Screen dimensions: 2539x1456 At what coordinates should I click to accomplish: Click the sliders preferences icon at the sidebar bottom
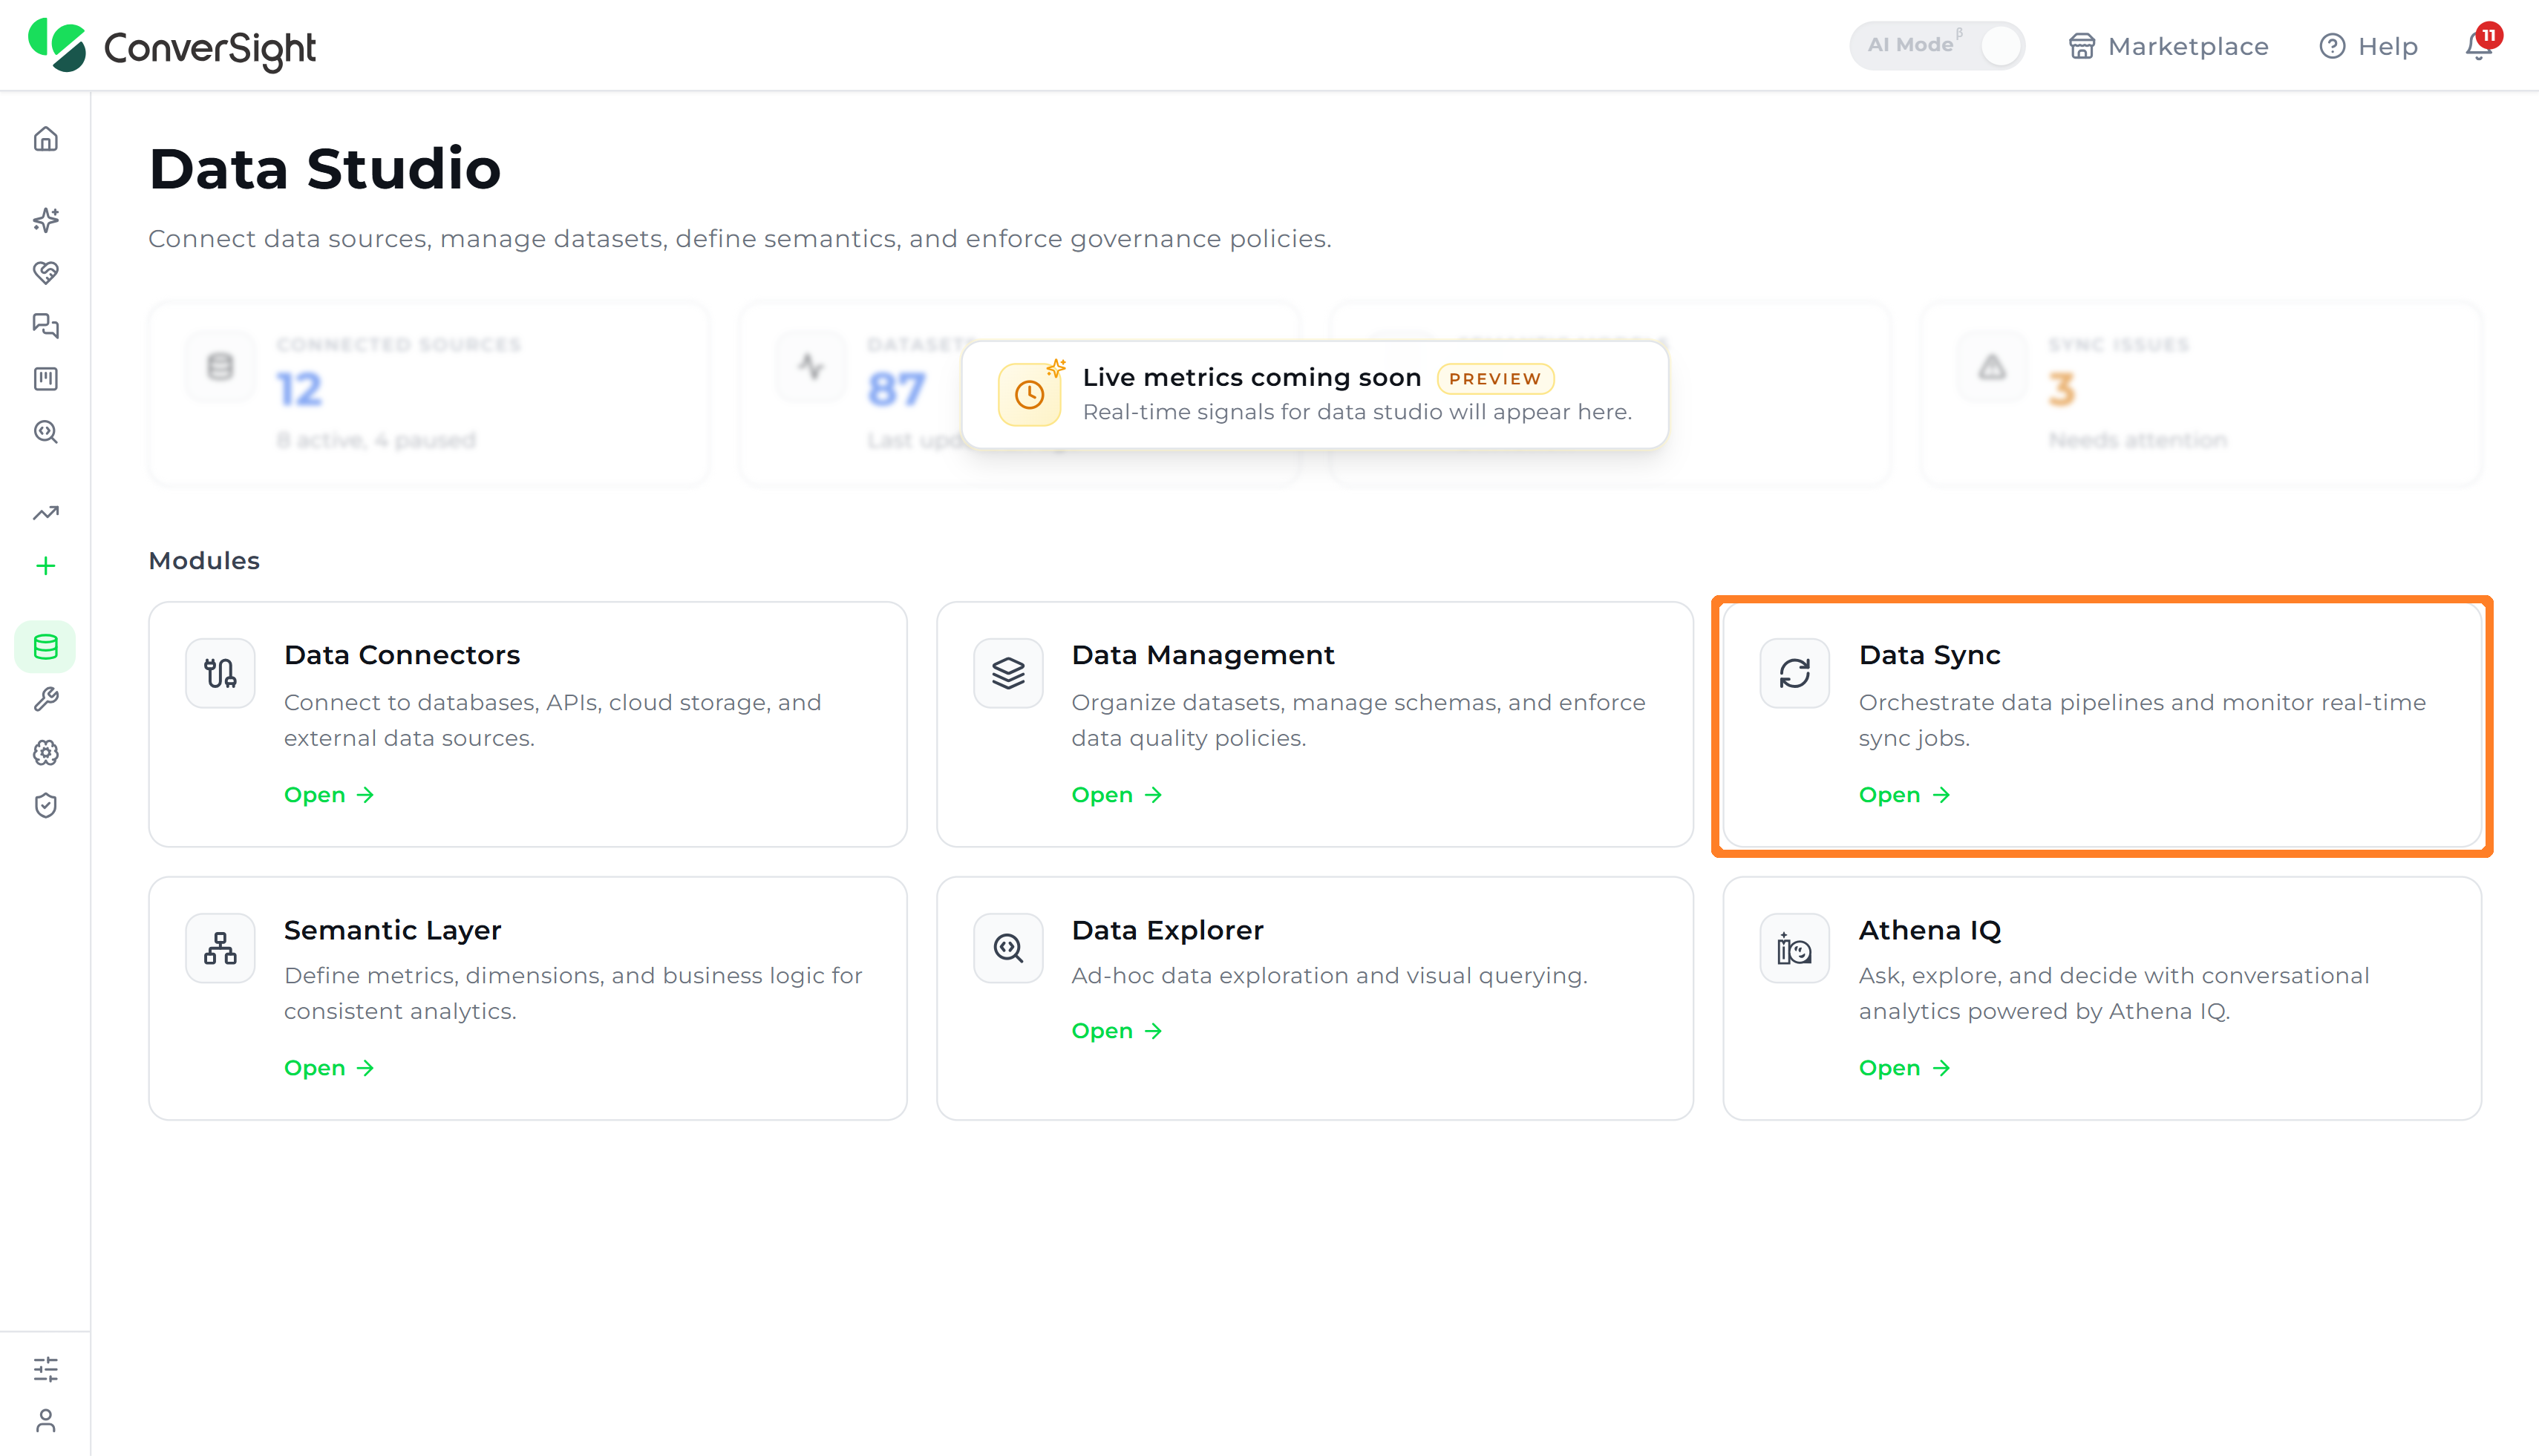pyautogui.click(x=46, y=1369)
